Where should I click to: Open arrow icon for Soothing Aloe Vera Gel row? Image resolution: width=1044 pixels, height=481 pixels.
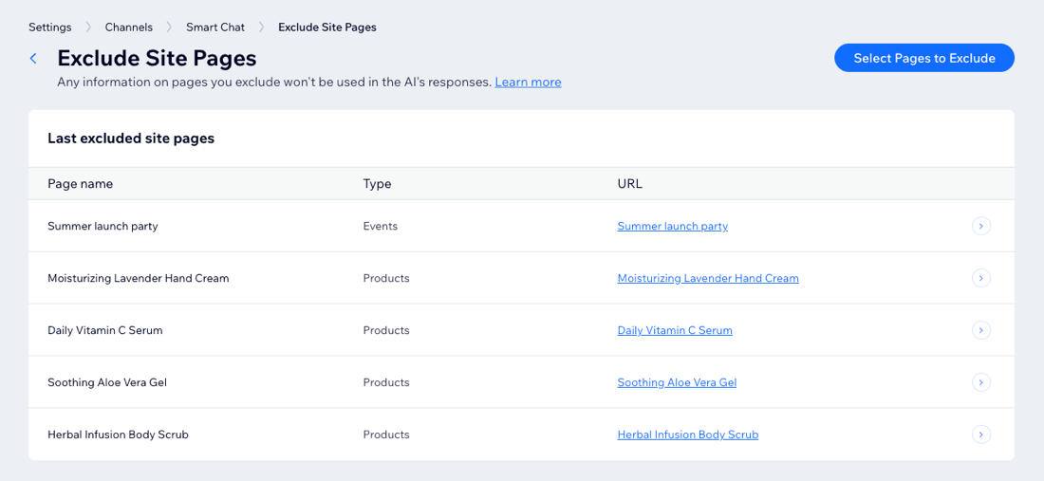(980, 382)
